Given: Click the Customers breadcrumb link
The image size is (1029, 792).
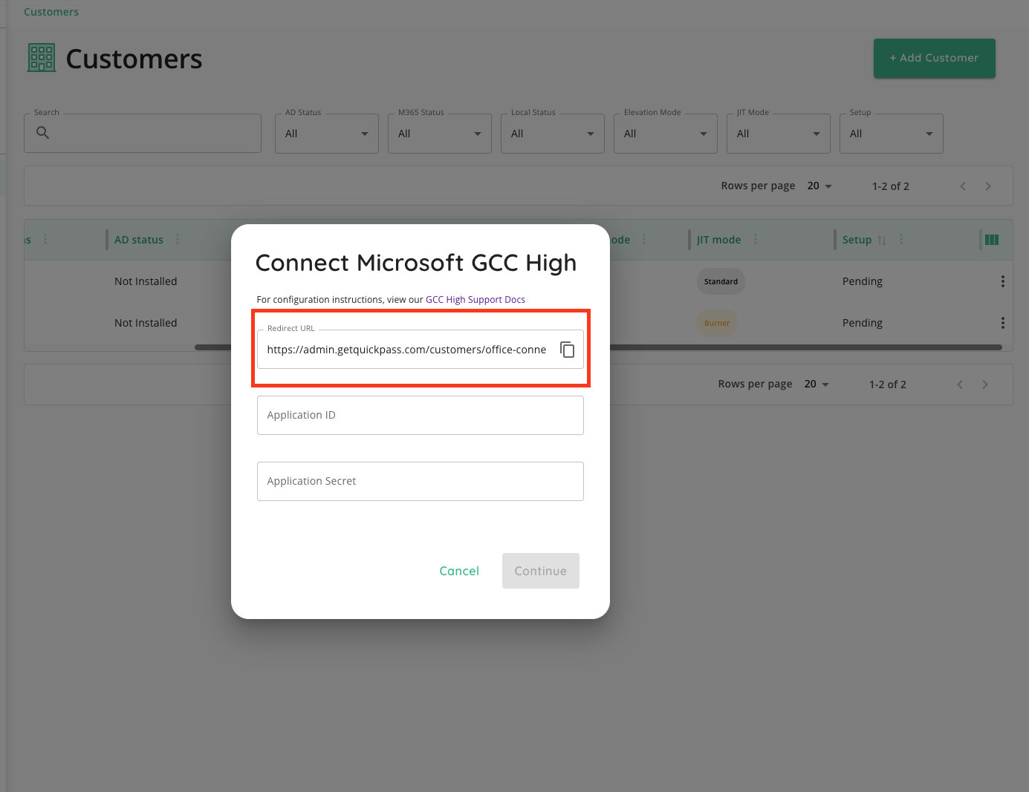Looking at the screenshot, I should pos(51,12).
